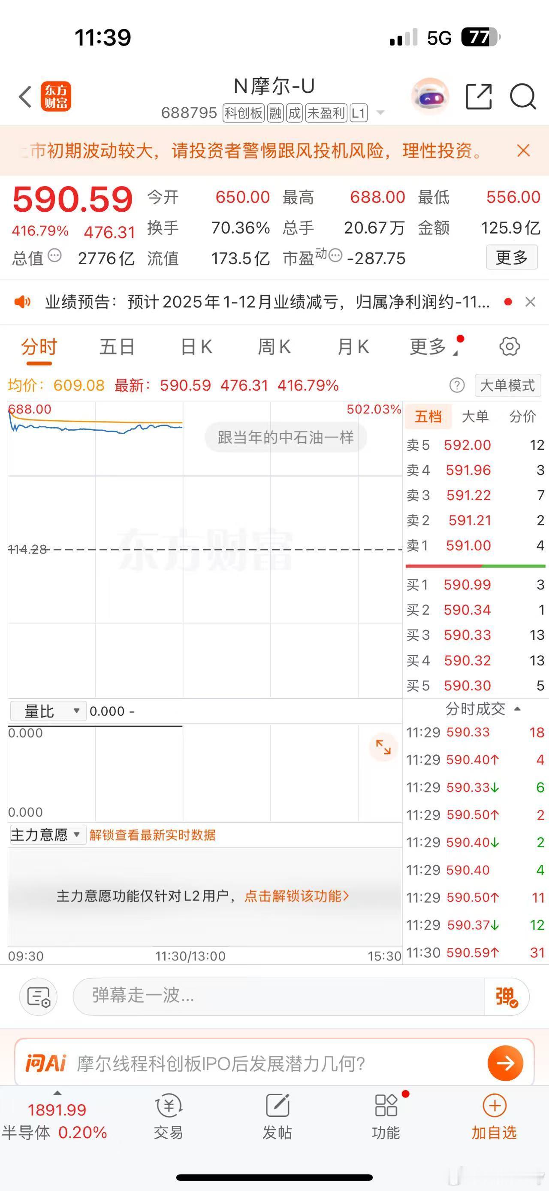549x1191 pixels.
Task: Tap the latest price 590.59 headline
Action: (x=72, y=200)
